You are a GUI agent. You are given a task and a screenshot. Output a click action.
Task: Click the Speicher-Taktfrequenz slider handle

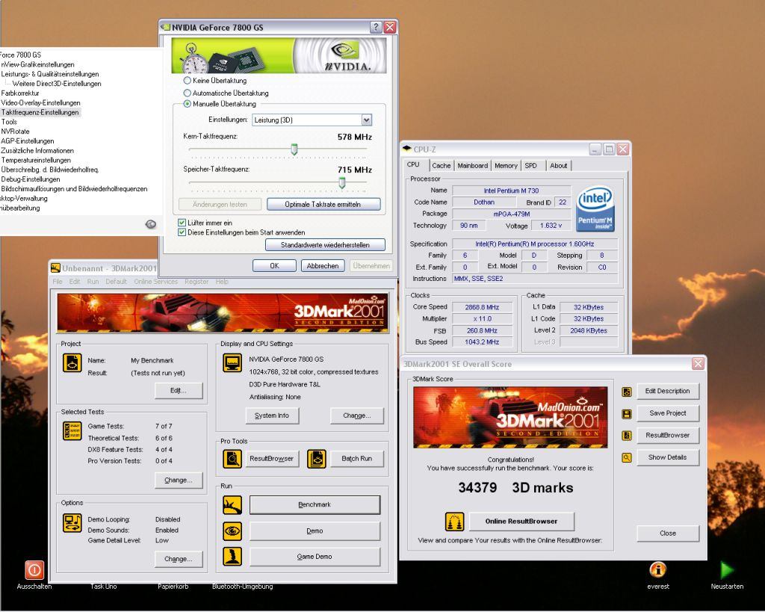[x=342, y=182]
